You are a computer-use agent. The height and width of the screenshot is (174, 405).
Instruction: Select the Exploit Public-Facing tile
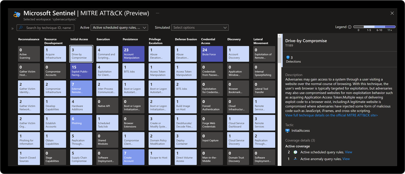click(x=81, y=71)
